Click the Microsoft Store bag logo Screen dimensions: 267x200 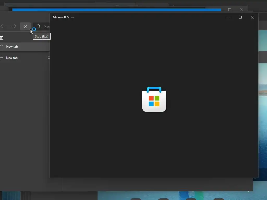click(154, 99)
